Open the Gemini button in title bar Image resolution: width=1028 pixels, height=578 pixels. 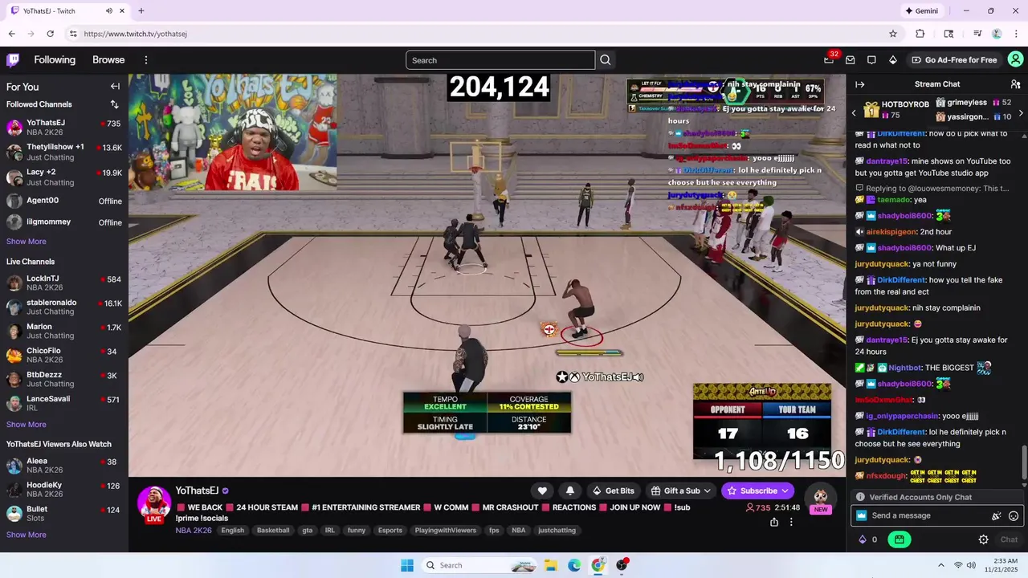[921, 11]
